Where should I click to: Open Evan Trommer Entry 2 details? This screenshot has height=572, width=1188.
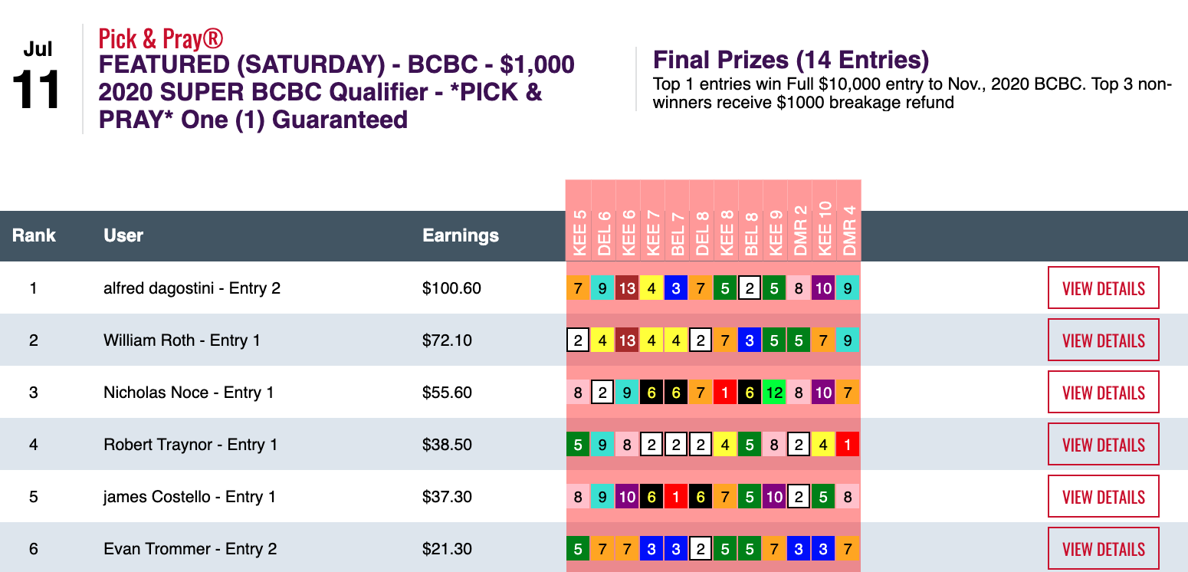coord(1103,548)
